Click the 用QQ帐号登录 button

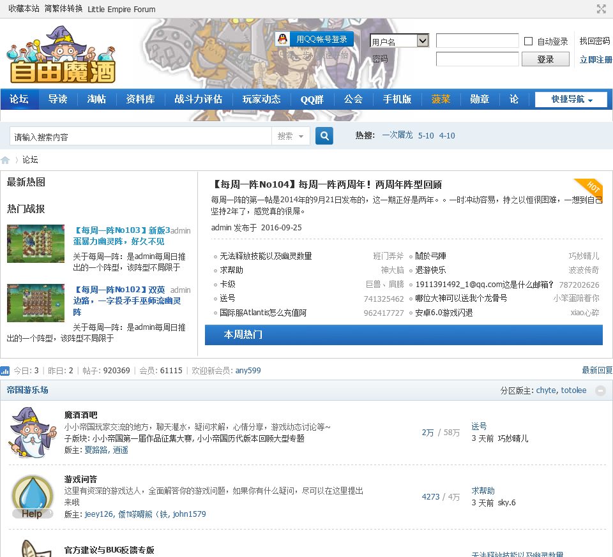click(314, 39)
